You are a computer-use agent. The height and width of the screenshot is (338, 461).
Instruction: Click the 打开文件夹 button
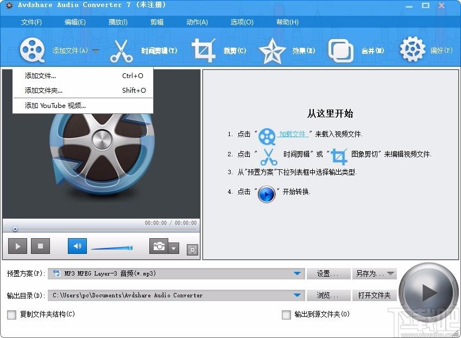click(375, 295)
